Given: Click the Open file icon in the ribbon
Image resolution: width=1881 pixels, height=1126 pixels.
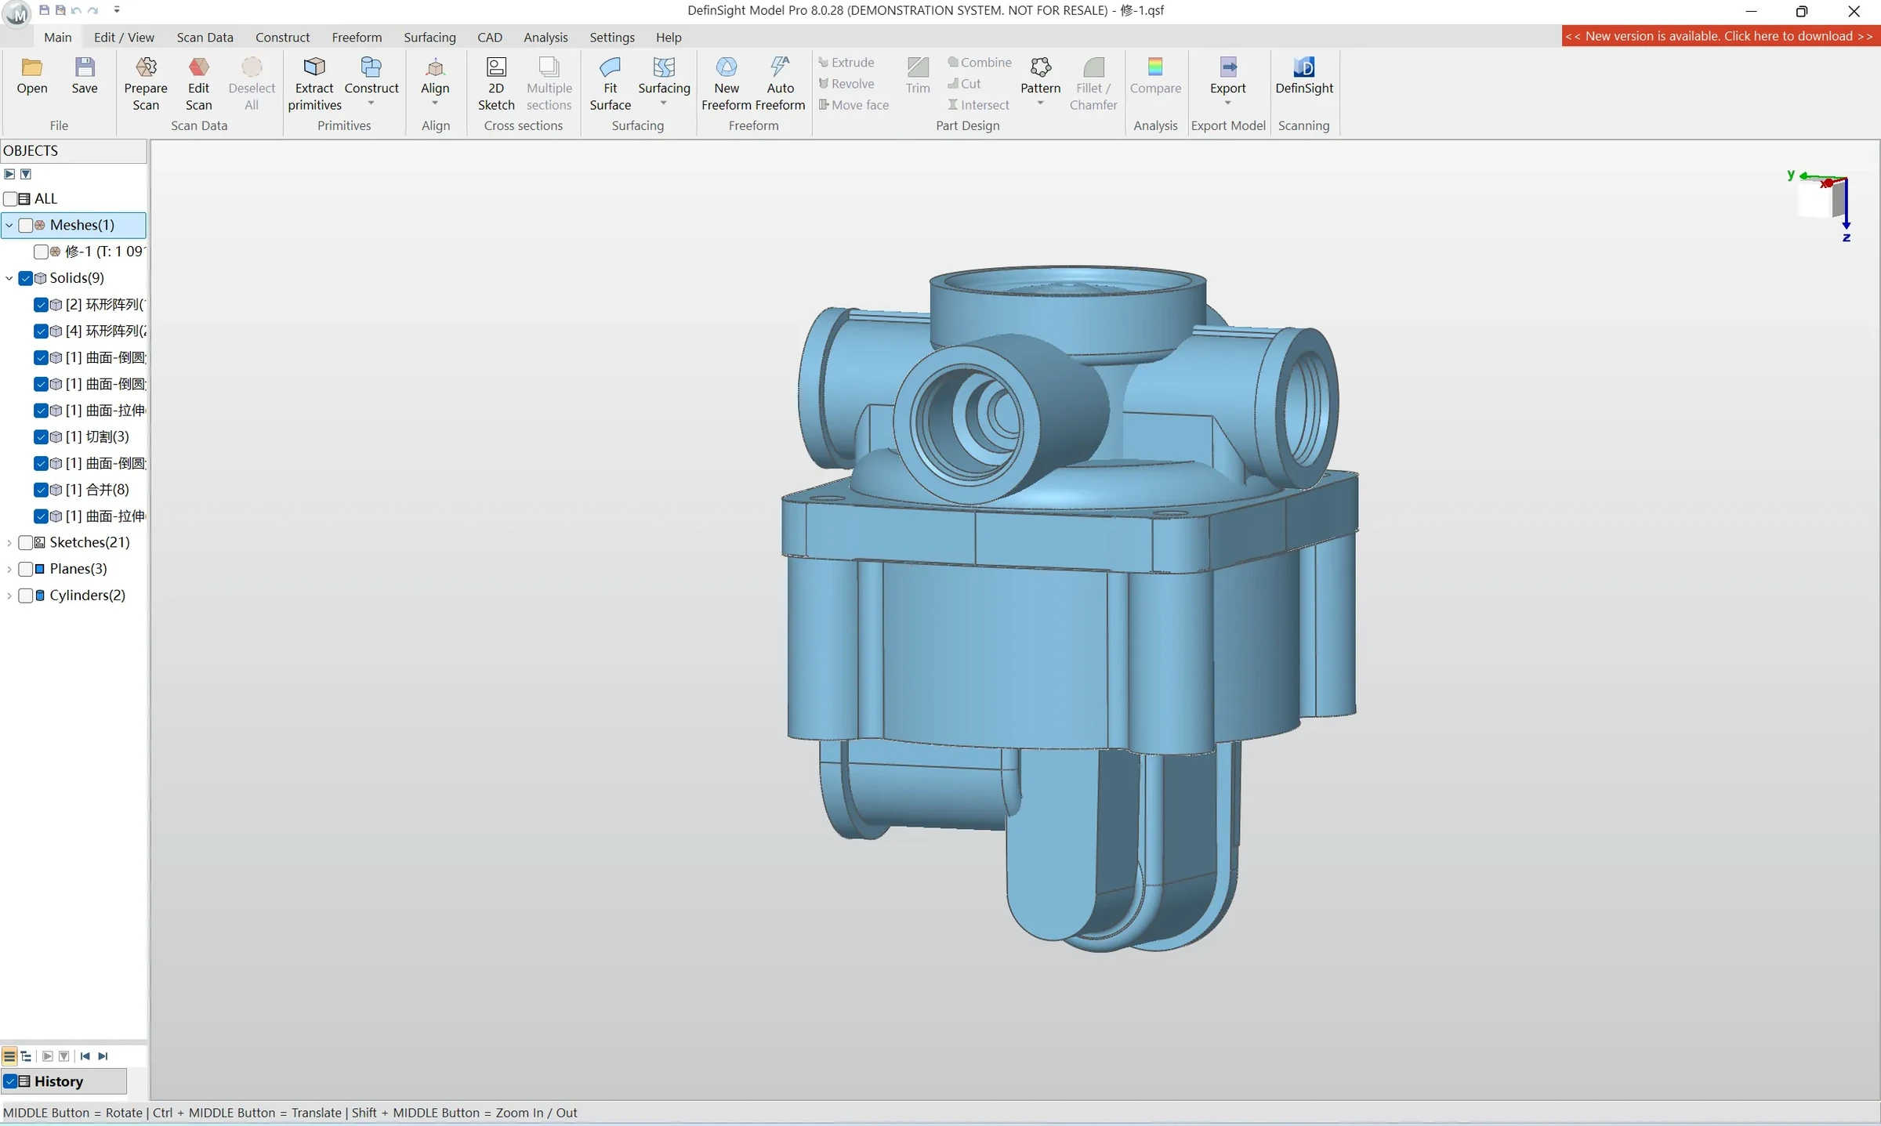Looking at the screenshot, I should pyautogui.click(x=32, y=76).
